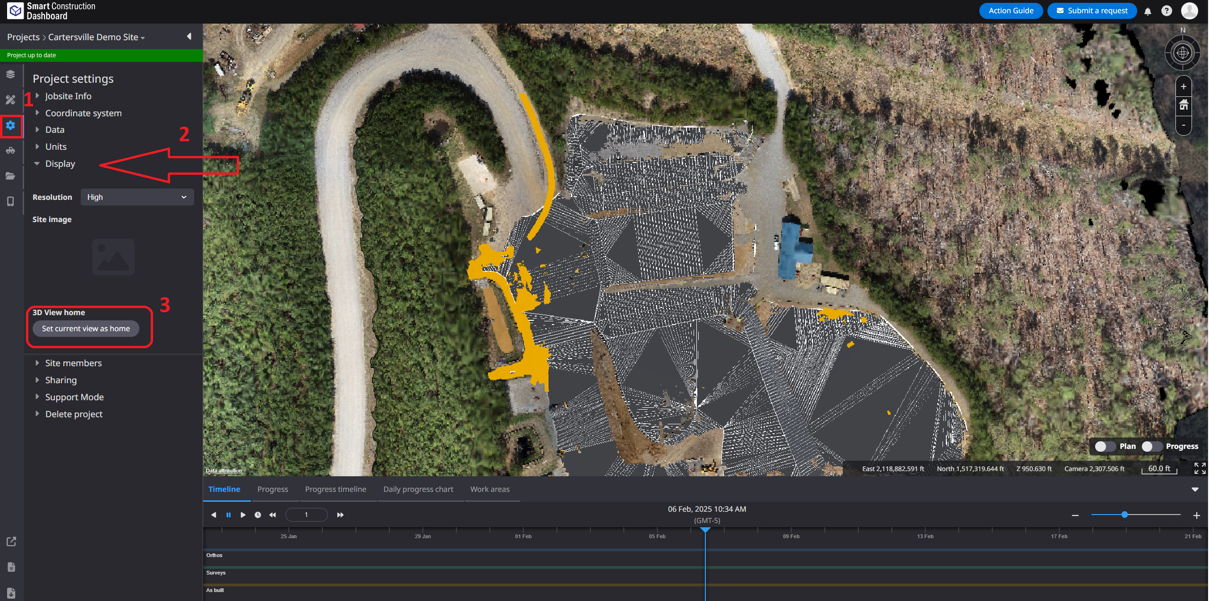Fast forward the timeline playback
The height and width of the screenshot is (601, 1209).
(x=340, y=515)
